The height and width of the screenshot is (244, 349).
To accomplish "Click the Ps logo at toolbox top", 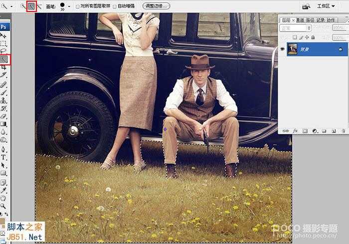I will (x=4, y=27).
